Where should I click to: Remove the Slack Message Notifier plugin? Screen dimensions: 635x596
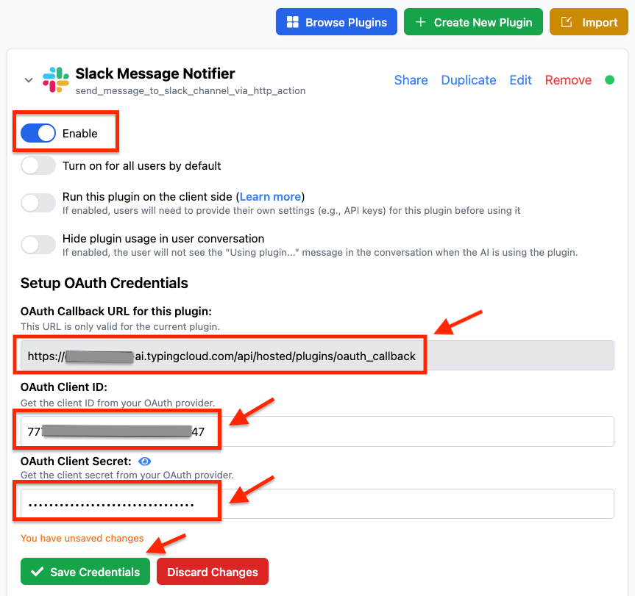(568, 80)
